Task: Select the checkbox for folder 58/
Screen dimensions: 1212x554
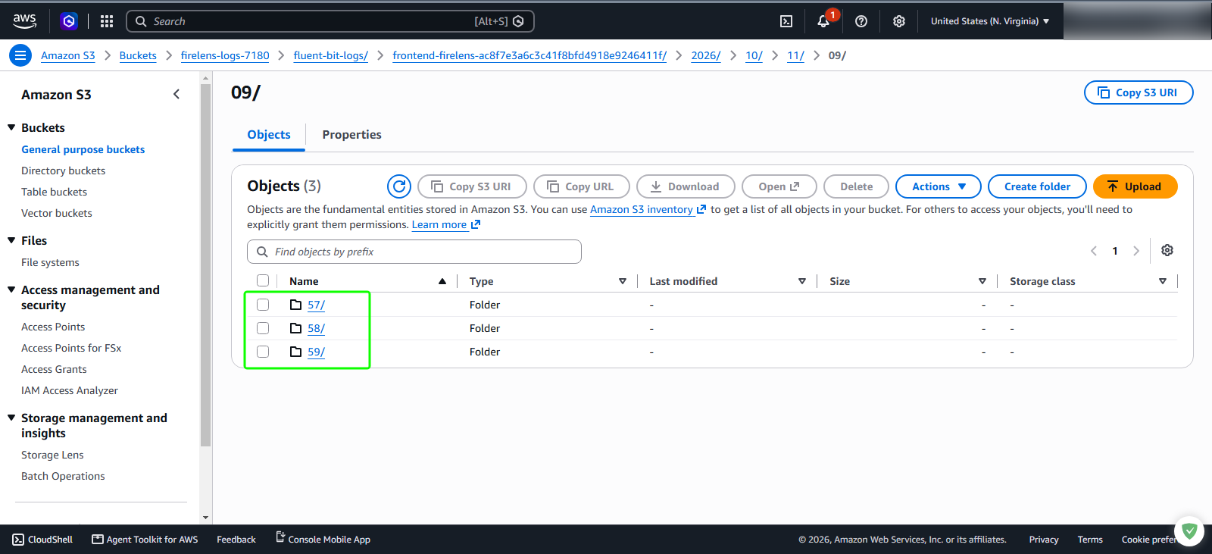Action: (263, 328)
